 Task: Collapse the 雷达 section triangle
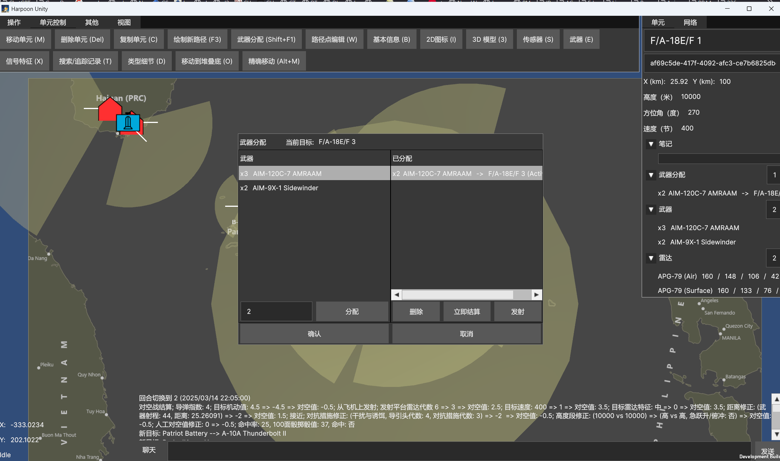click(x=651, y=258)
